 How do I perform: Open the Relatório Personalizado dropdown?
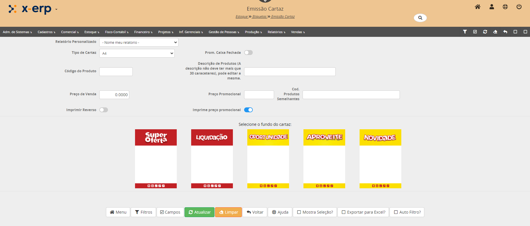(x=139, y=43)
